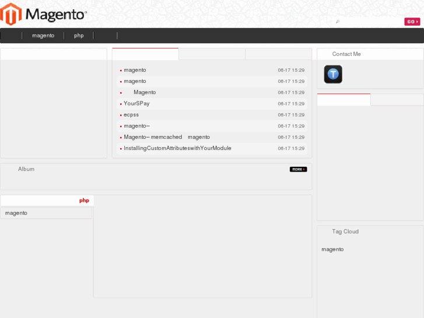Image resolution: width=424 pixels, height=318 pixels.
Task: Open the ecpss article link
Action: pyautogui.click(x=131, y=115)
